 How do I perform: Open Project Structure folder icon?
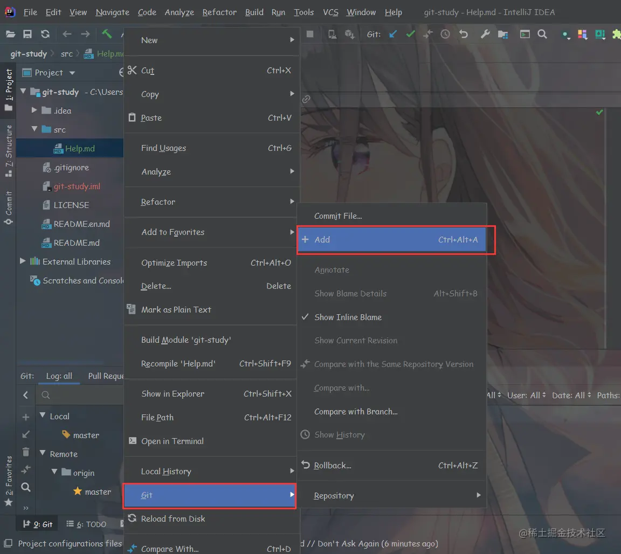[503, 34]
